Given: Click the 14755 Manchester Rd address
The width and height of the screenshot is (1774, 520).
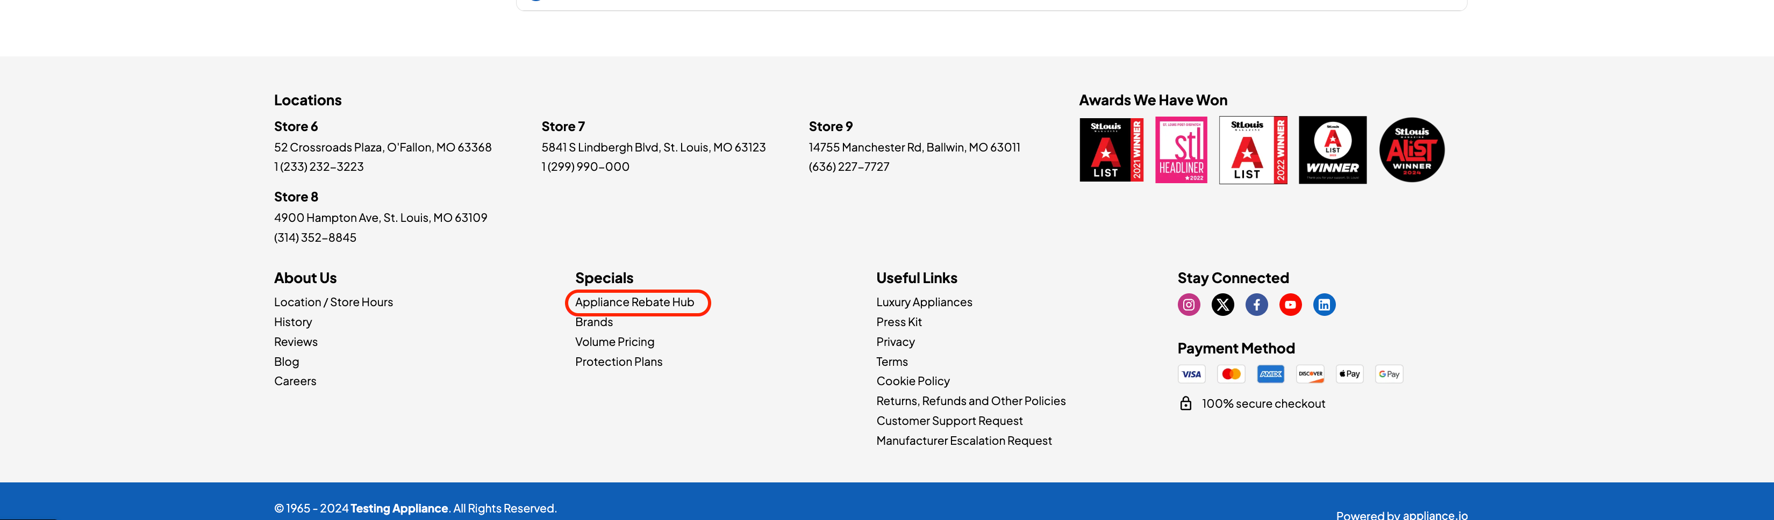Looking at the screenshot, I should pos(914,147).
